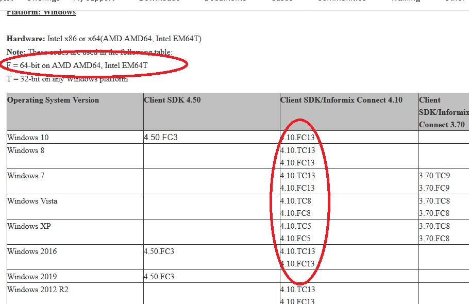Click the Hardware line mentioning Intel x86 or x64
Image resolution: width=469 pixels, height=304 pixels.
pyautogui.click(x=104, y=39)
